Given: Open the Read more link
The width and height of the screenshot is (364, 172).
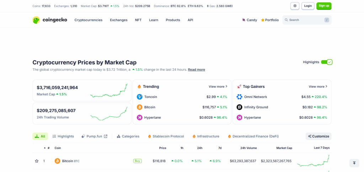Looking at the screenshot, I should tap(196, 70).
